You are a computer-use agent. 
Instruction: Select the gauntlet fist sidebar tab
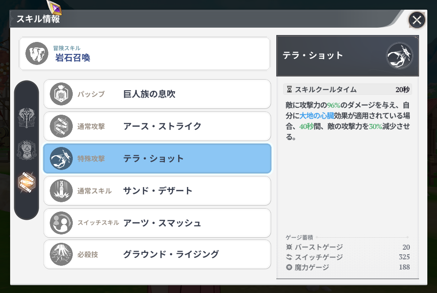27,150
